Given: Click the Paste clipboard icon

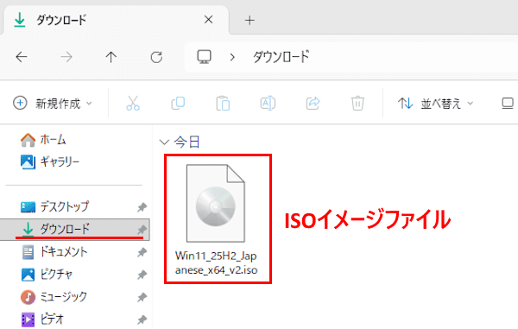Looking at the screenshot, I should coord(223,103).
